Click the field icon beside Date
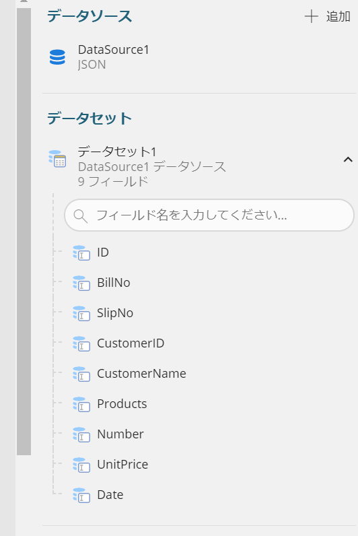The width and height of the screenshot is (358, 536). point(81,495)
